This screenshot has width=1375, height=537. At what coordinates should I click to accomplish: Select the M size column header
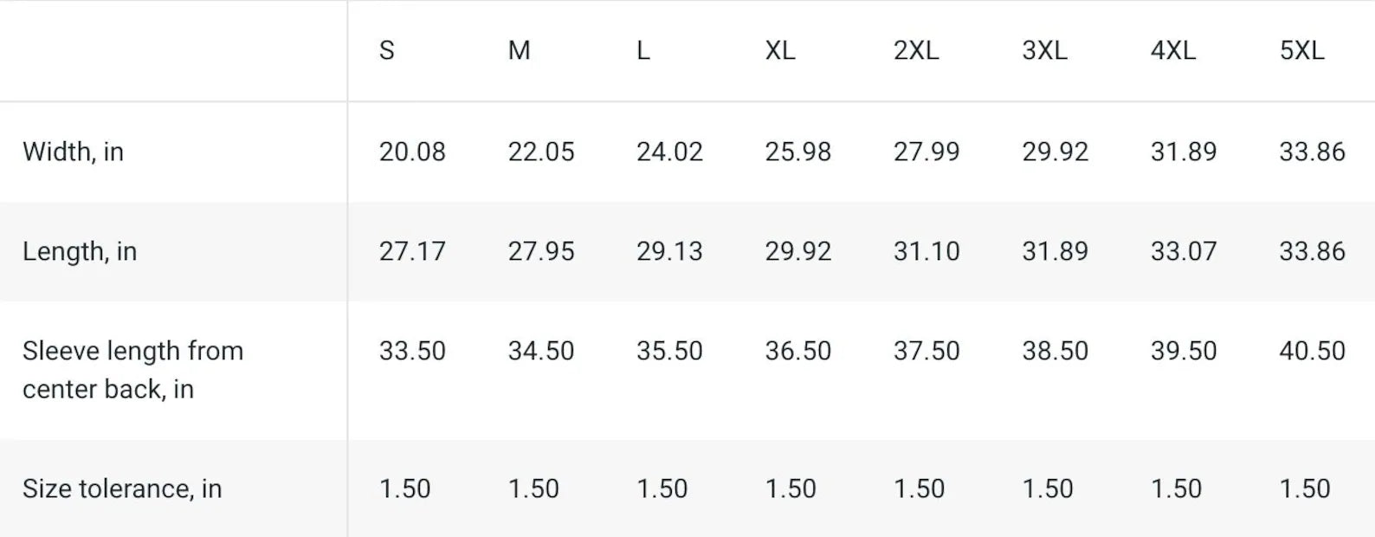coord(519,50)
